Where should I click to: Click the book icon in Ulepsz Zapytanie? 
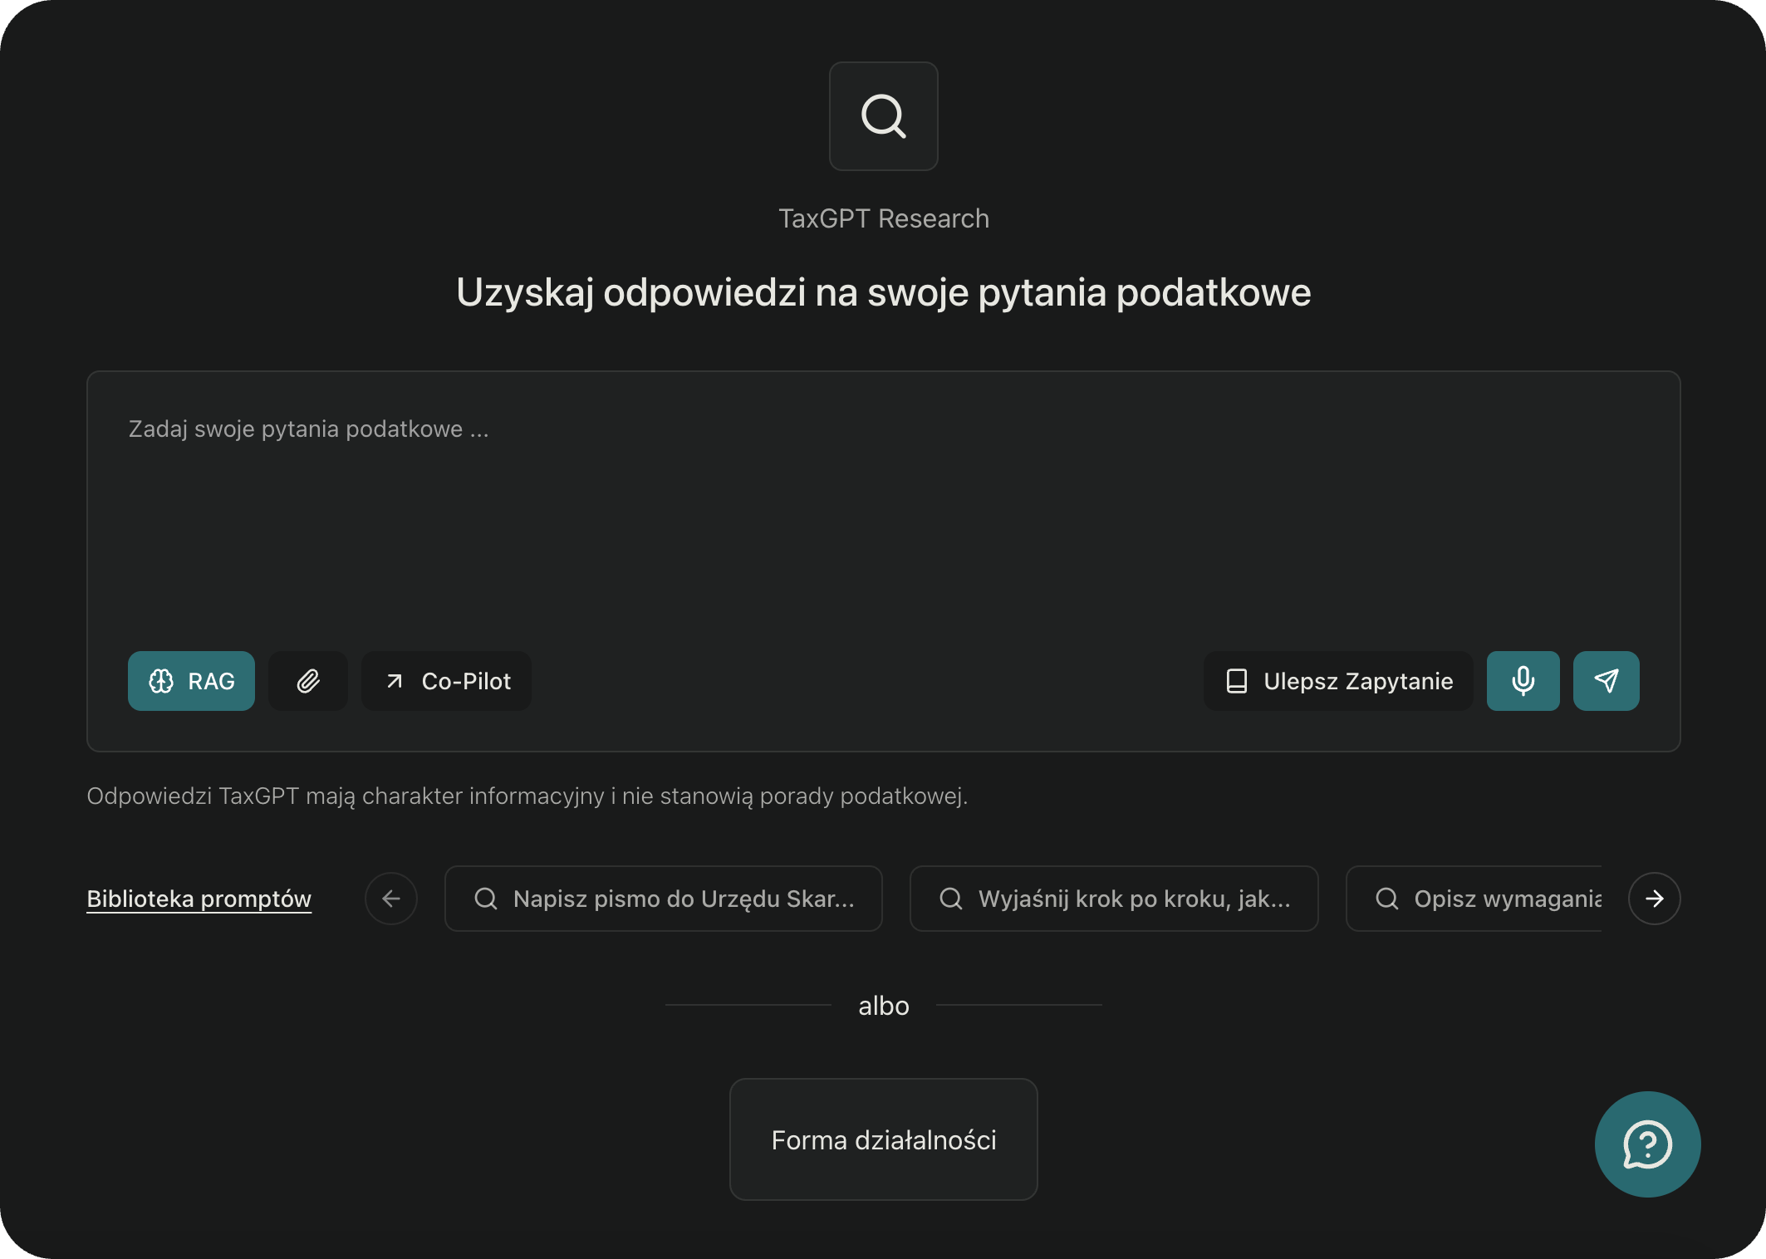1236,681
